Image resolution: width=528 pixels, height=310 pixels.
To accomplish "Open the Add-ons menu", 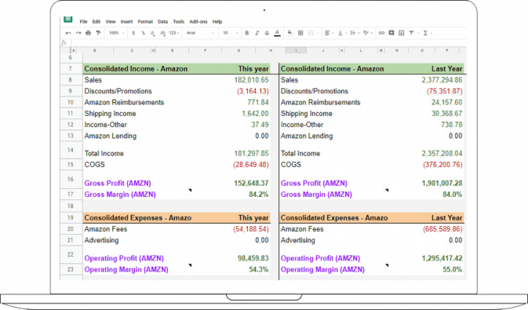I will [198, 21].
